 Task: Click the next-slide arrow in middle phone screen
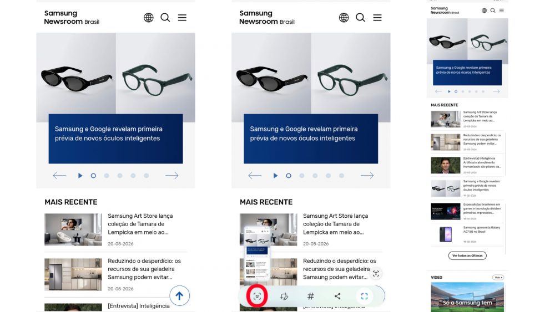[x=367, y=175]
